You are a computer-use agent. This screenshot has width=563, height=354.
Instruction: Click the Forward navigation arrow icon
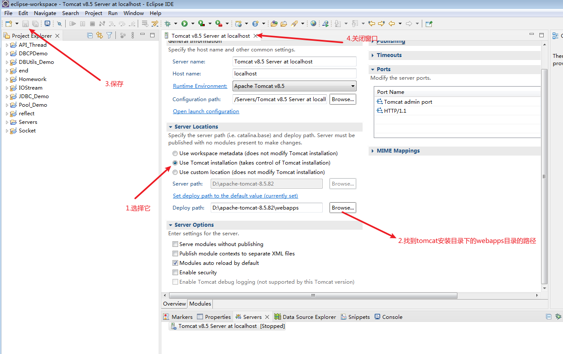tap(409, 24)
